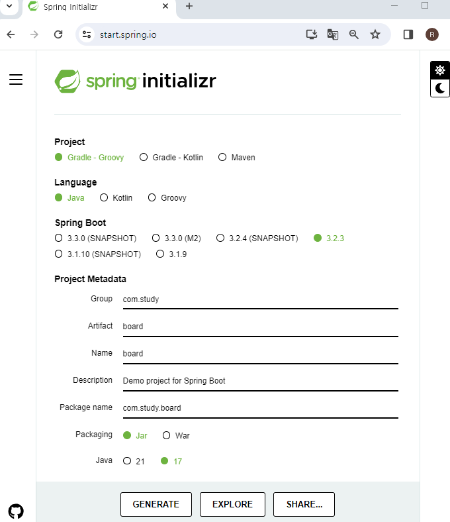The height and width of the screenshot is (522, 450).
Task: Choose Java language
Action: pyautogui.click(x=69, y=198)
